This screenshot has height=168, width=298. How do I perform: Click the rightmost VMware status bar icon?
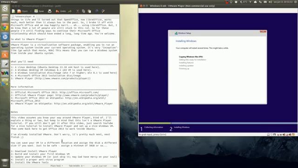coord(293,134)
